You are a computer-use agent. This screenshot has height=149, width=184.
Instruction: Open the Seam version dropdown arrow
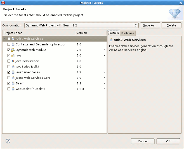(104, 83)
